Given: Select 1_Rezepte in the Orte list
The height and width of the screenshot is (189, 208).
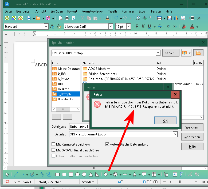Looking at the screenshot, I should pos(66,94).
